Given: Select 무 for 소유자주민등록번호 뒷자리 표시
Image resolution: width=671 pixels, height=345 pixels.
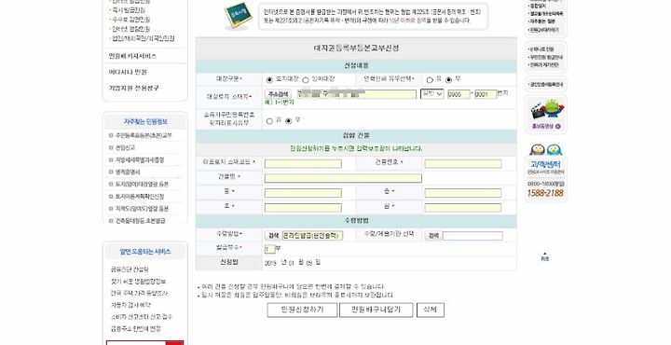Looking at the screenshot, I should pos(288,121).
